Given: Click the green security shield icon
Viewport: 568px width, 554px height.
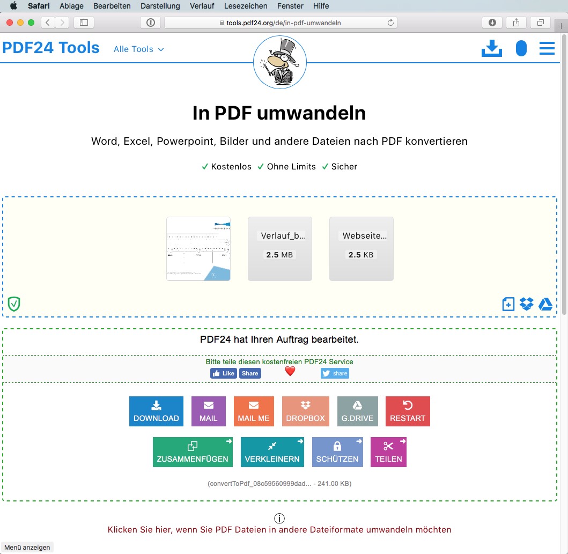Looking at the screenshot, I should point(14,304).
